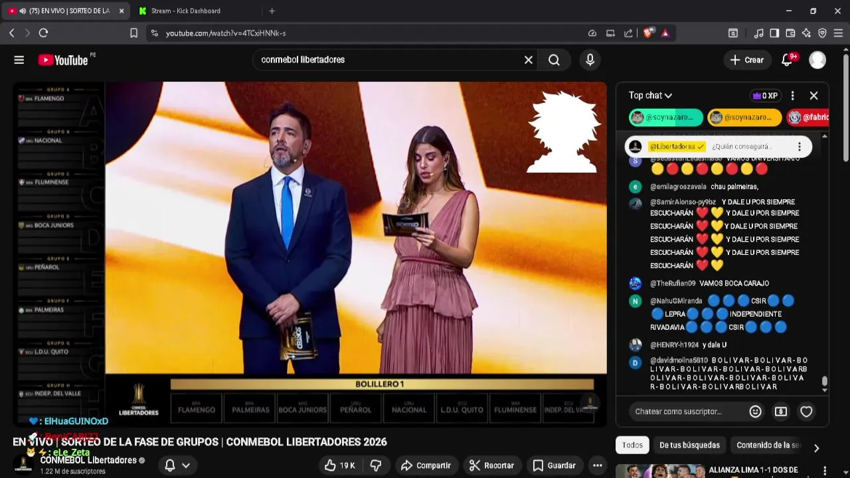Click the live video player
Screen dimensions: 850x478
point(309,254)
